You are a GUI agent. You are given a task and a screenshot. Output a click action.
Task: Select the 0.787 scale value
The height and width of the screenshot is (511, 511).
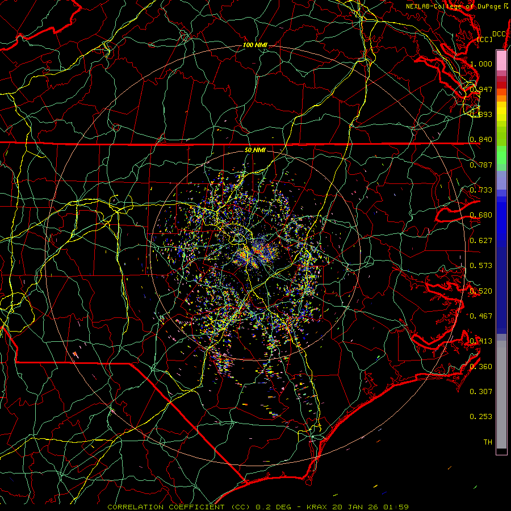coord(481,165)
